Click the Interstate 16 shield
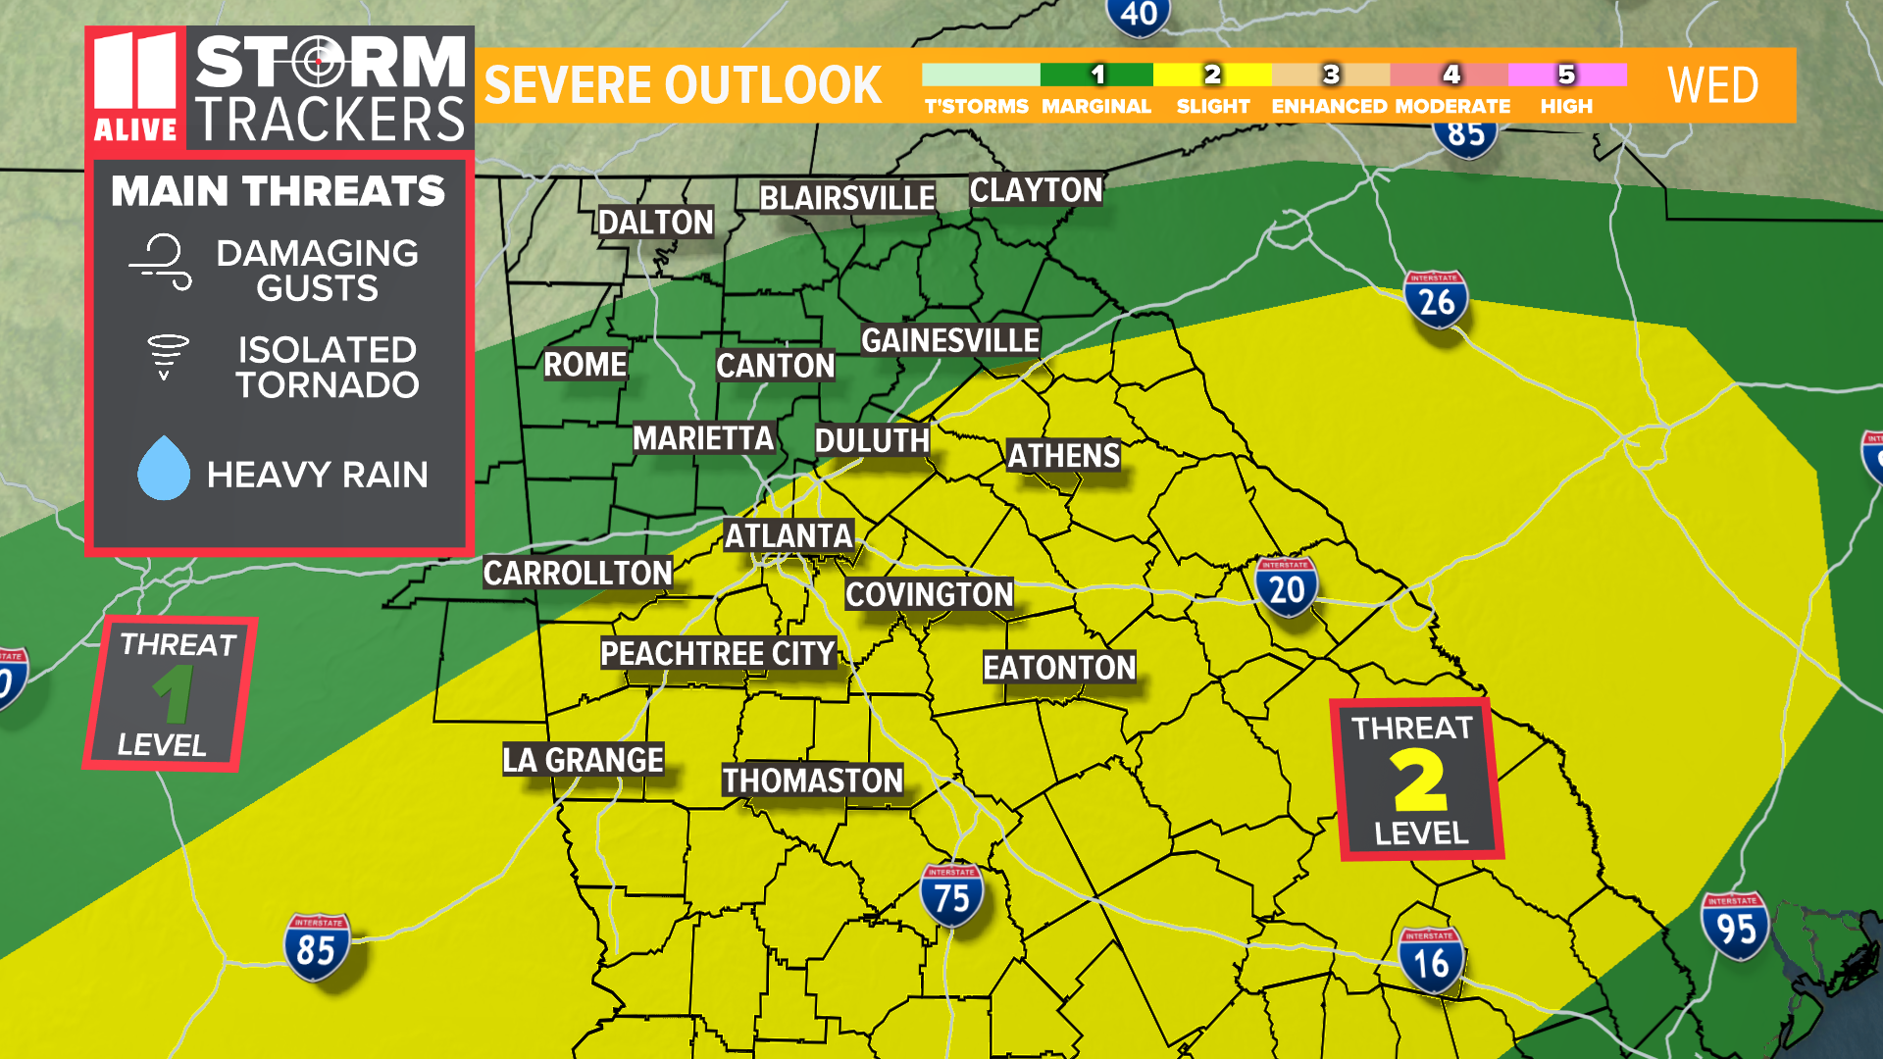1883x1059 pixels. [x=1431, y=960]
